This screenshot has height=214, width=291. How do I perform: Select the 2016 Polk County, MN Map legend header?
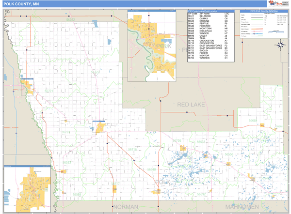[x=262, y=11]
